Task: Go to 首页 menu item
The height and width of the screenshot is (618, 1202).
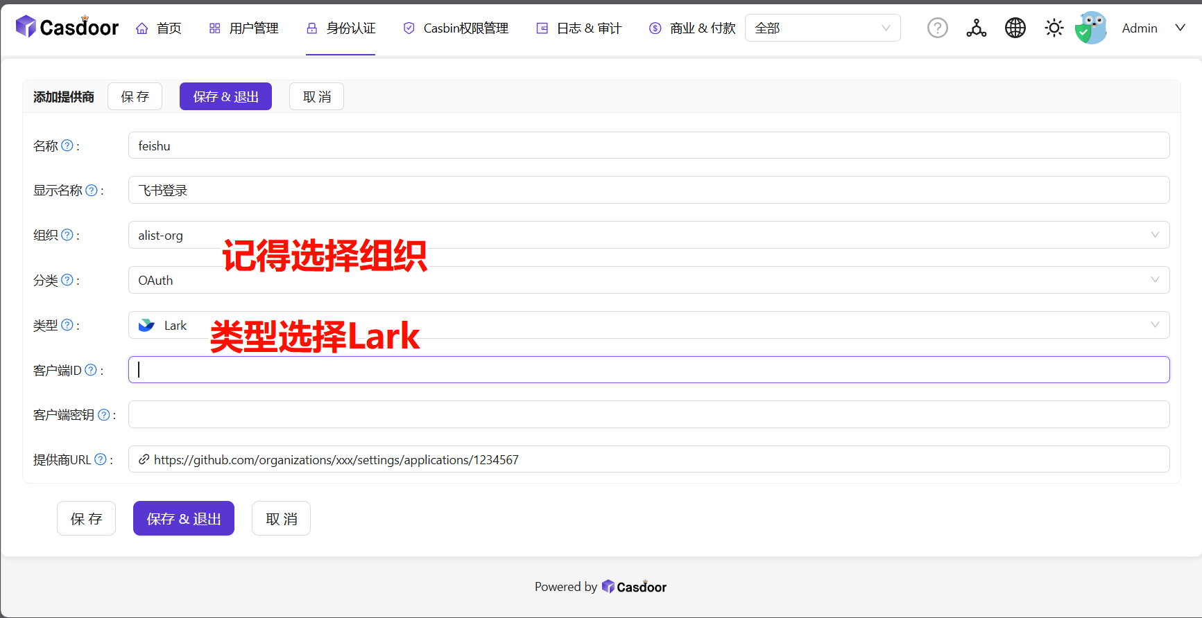Action: [x=159, y=28]
